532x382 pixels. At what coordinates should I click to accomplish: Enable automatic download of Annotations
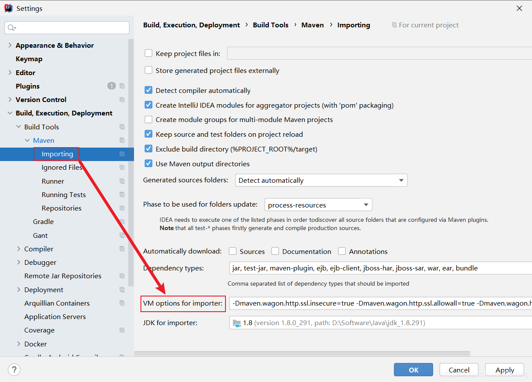click(342, 251)
